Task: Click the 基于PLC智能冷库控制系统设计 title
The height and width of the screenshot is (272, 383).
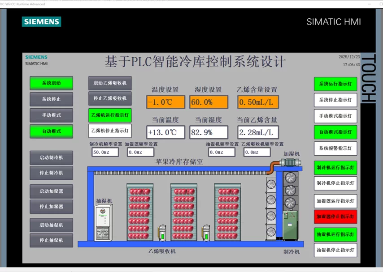Action: pos(195,61)
